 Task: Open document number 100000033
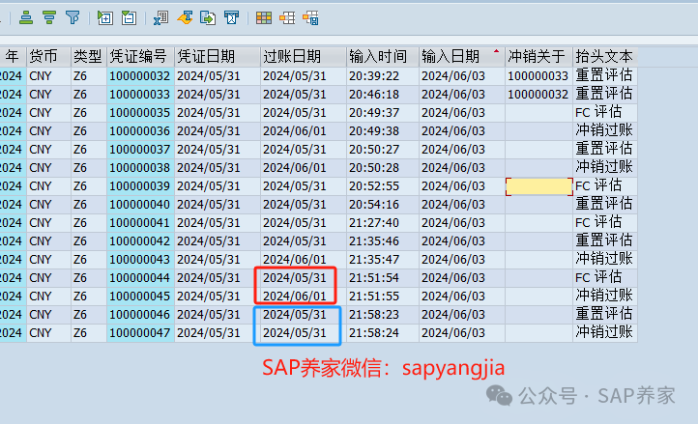(x=140, y=95)
